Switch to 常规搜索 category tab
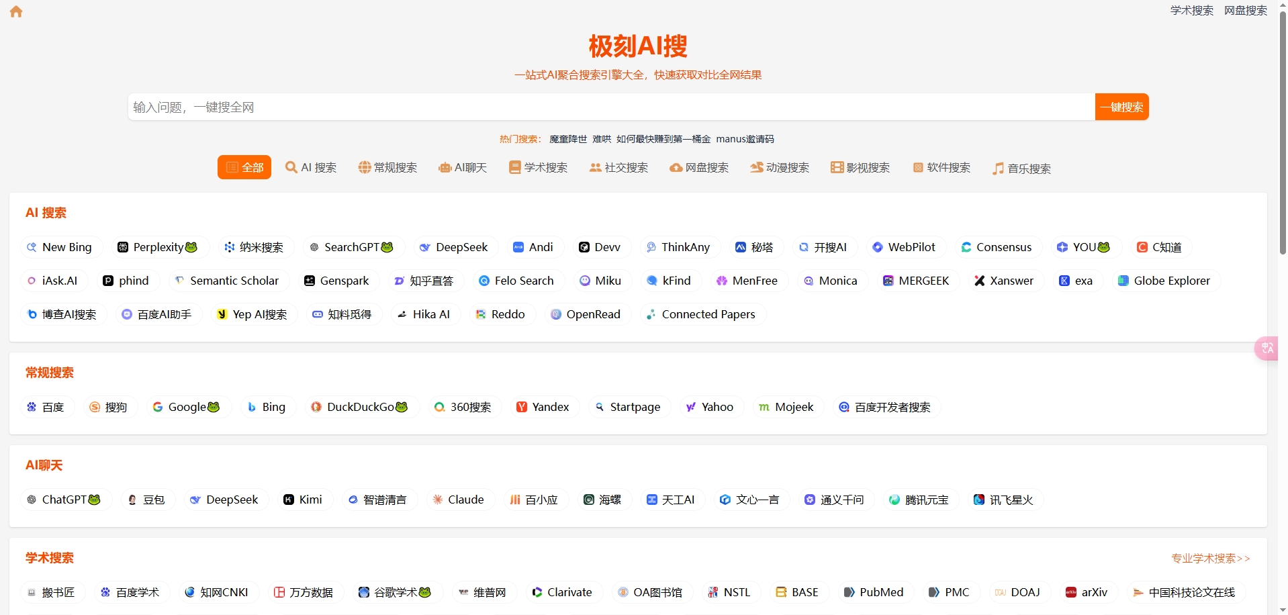 (387, 167)
